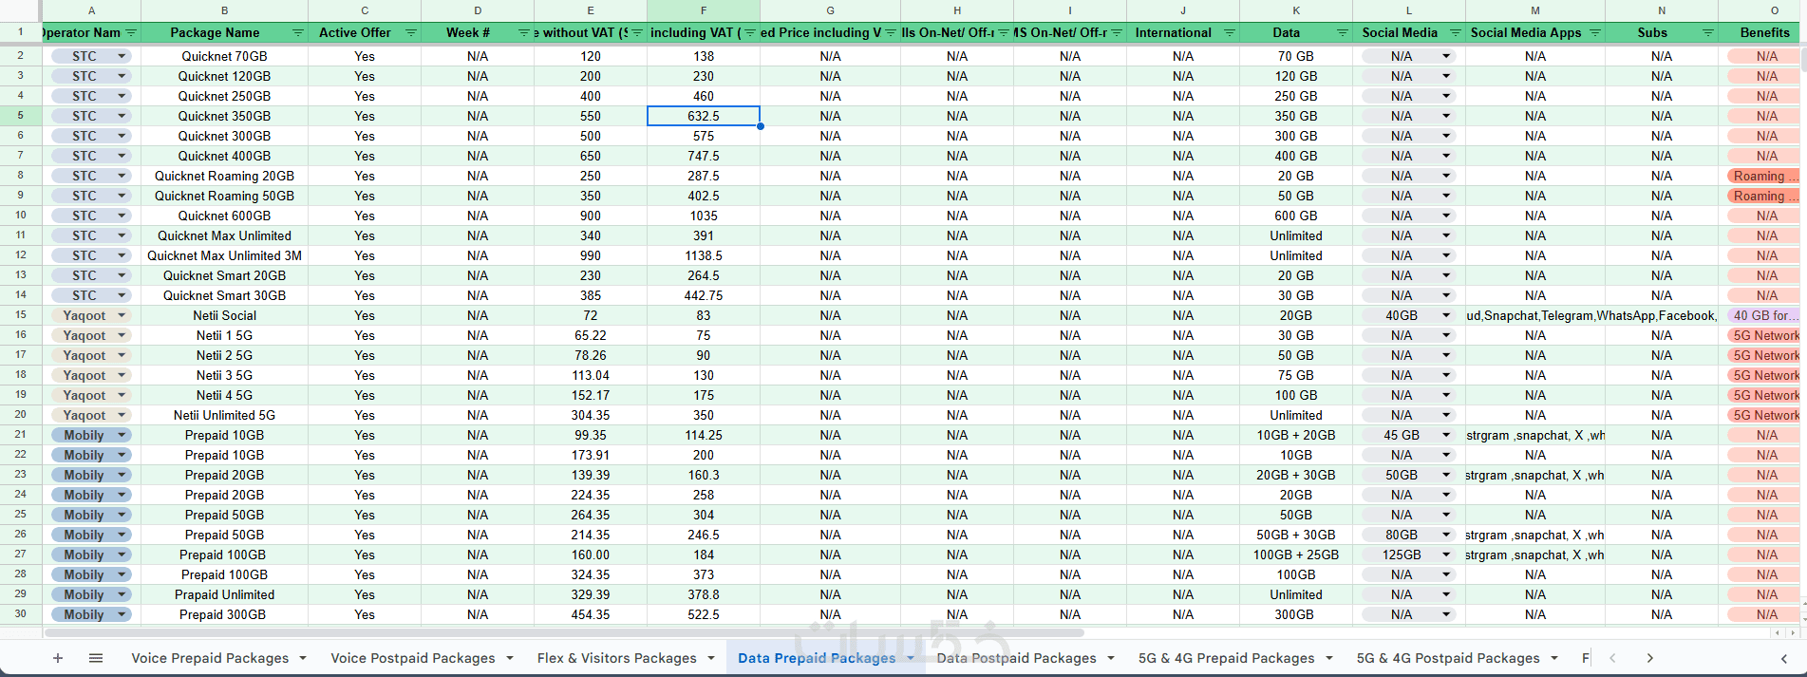Open Yaqoot operator dropdown in row 15
This screenshot has width=1807, height=677.
122,315
